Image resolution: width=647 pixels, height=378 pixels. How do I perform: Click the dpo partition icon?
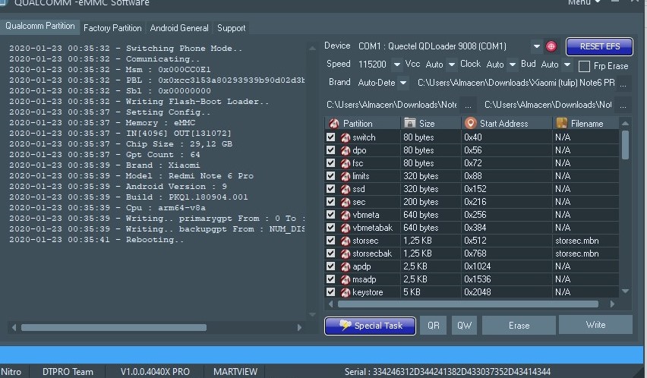tap(346, 150)
